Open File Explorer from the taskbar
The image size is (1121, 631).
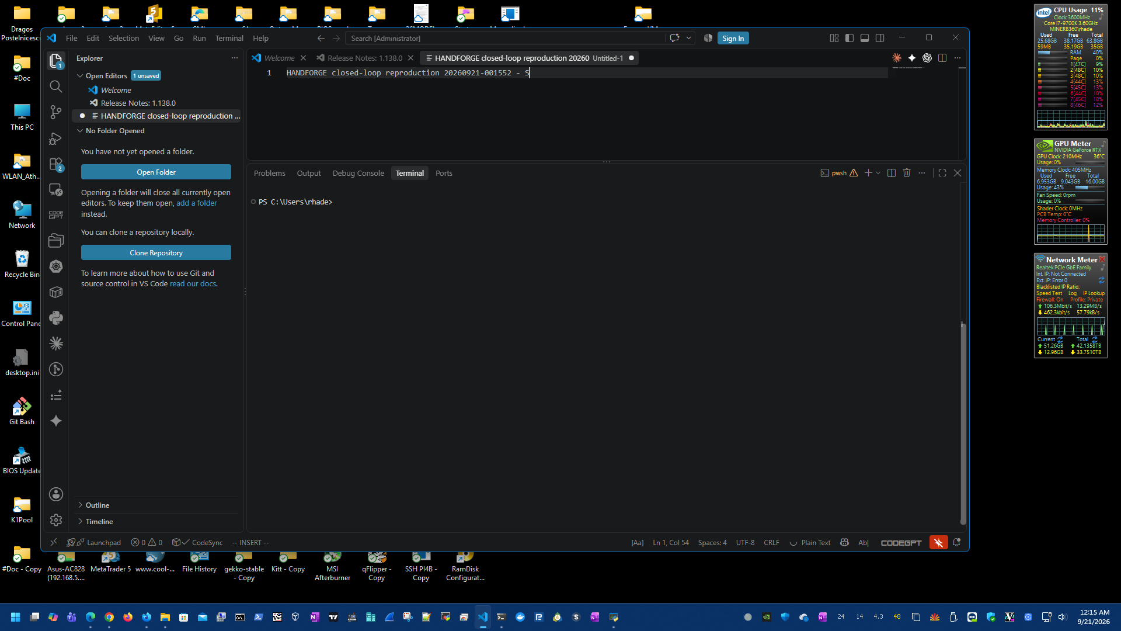tap(165, 617)
